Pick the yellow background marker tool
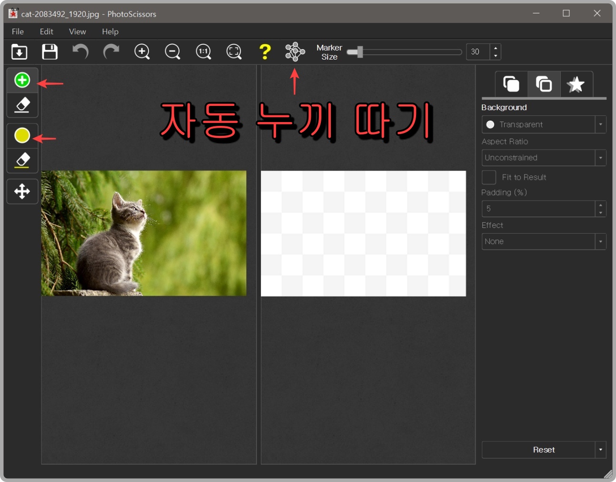This screenshot has width=616, height=482. 22,135
